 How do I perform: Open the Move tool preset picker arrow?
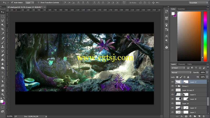8,3
